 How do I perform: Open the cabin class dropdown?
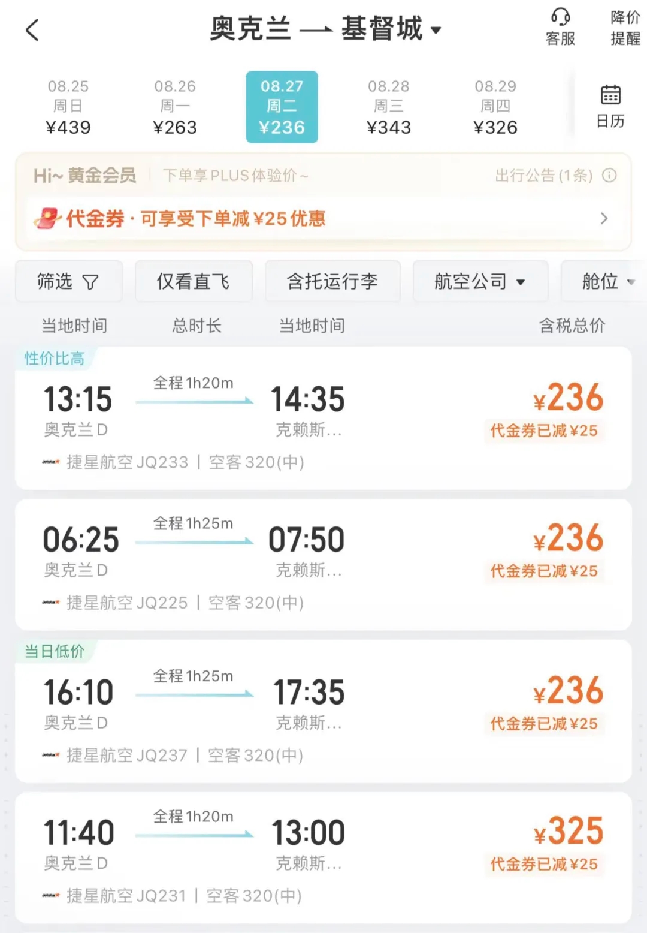point(606,281)
